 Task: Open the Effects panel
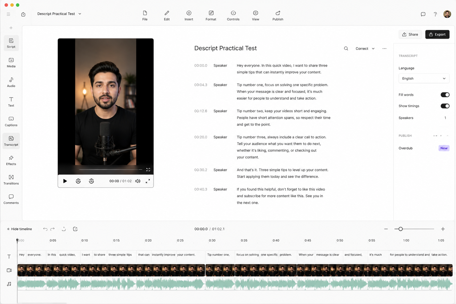click(x=11, y=160)
